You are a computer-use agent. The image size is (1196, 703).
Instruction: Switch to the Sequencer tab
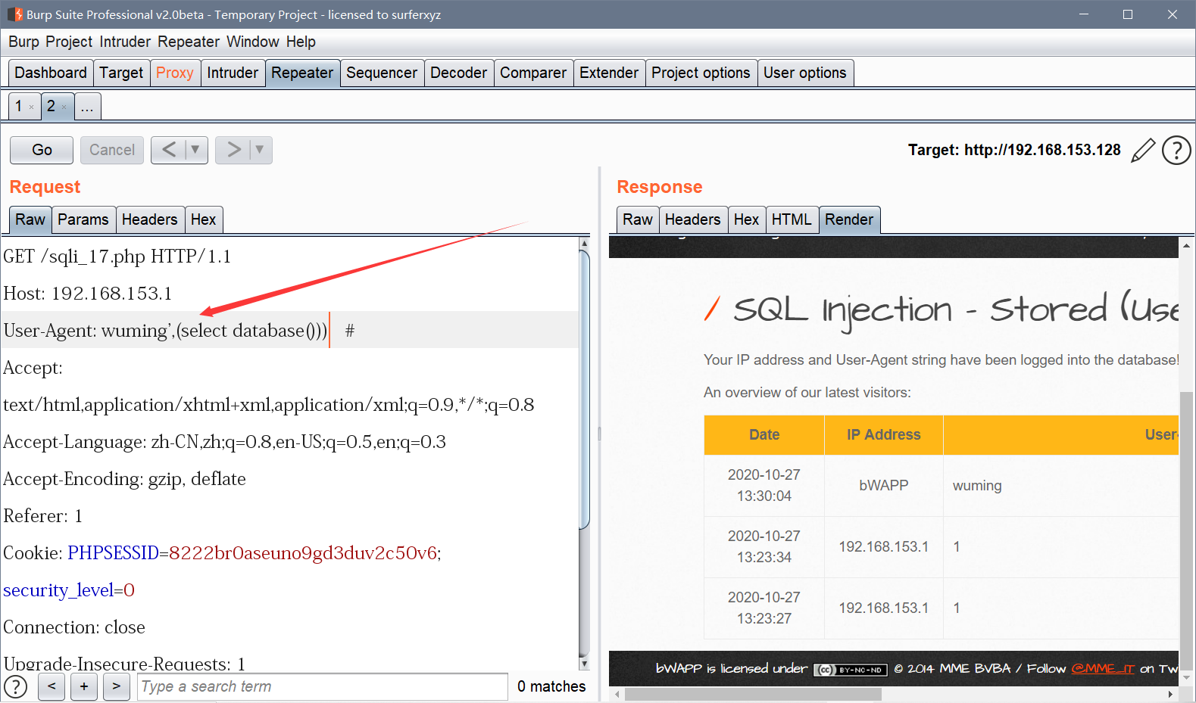[382, 73]
